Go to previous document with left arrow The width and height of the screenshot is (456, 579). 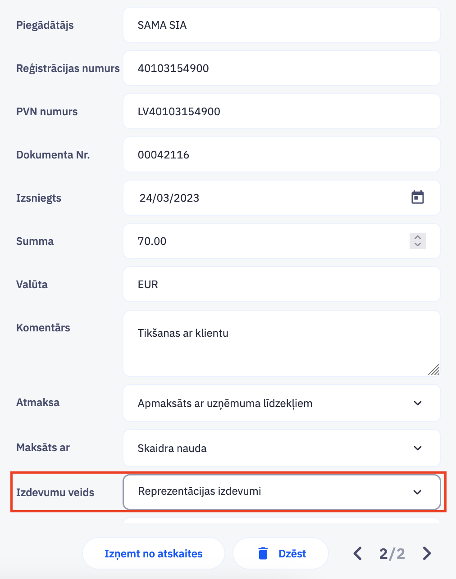(x=358, y=553)
